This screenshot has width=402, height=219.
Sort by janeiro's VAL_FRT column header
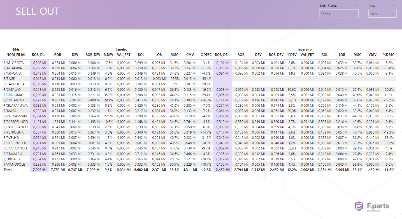124,55
